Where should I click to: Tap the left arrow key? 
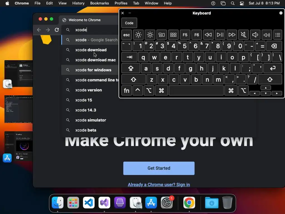[254, 93]
